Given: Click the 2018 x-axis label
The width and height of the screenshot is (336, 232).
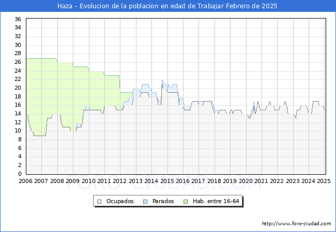Looking at the screenshot, I should [x=215, y=181].
